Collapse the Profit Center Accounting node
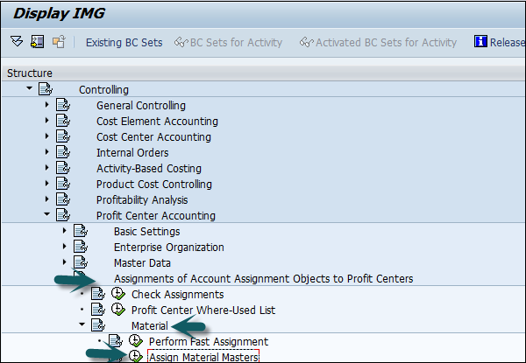 click(x=47, y=215)
